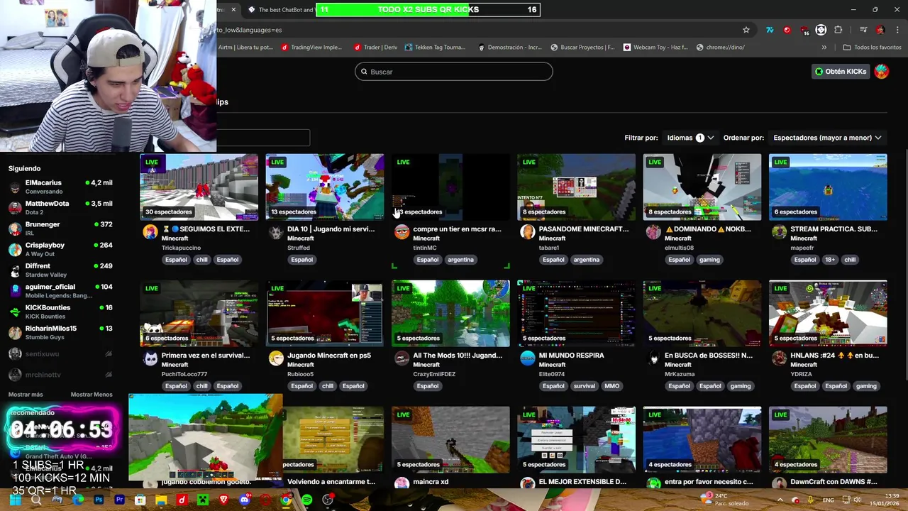Image resolution: width=908 pixels, height=511 pixels.
Task: Open Crisplayboy avatar in sidebar
Action: pyautogui.click(x=15, y=249)
